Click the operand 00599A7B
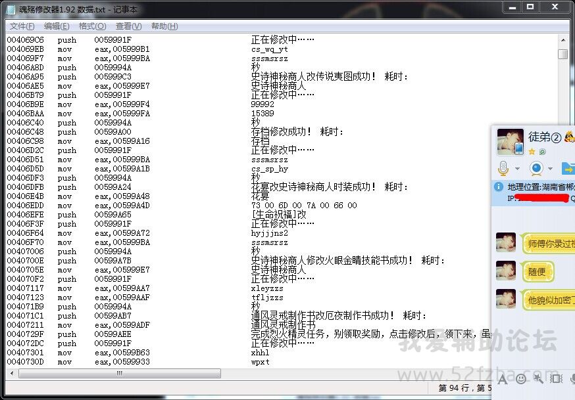The image size is (575, 400). [x=113, y=261]
